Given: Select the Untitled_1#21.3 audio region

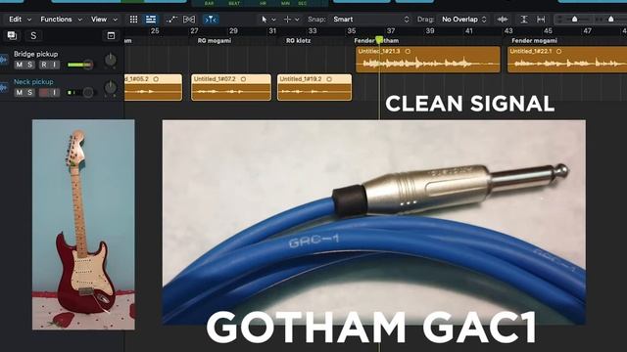Looking at the screenshot, I should [428, 60].
